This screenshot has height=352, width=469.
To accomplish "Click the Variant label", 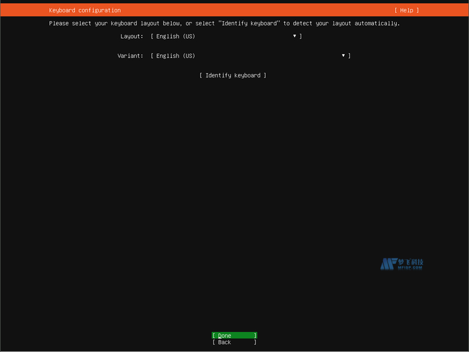I will (130, 55).
